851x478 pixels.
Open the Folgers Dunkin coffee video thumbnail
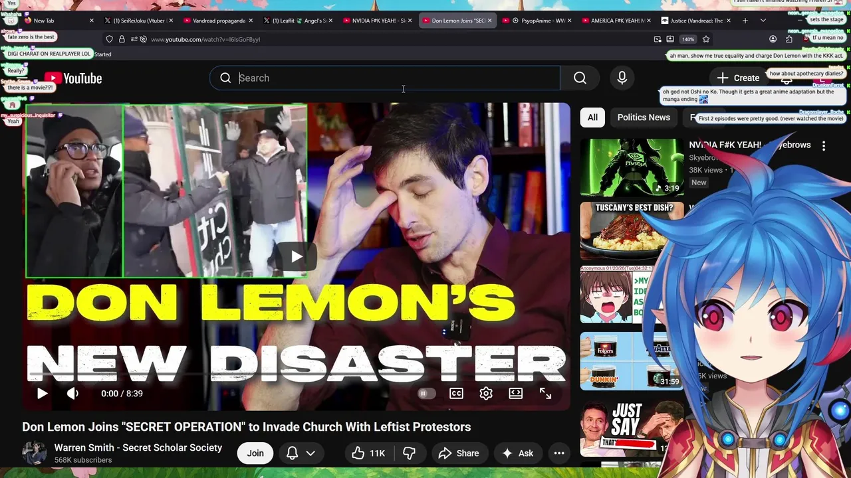[632, 360]
